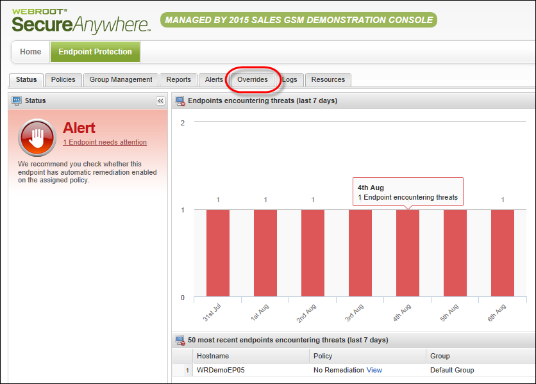
Task: Select the 6th Aug bar in chart
Action: (503, 253)
